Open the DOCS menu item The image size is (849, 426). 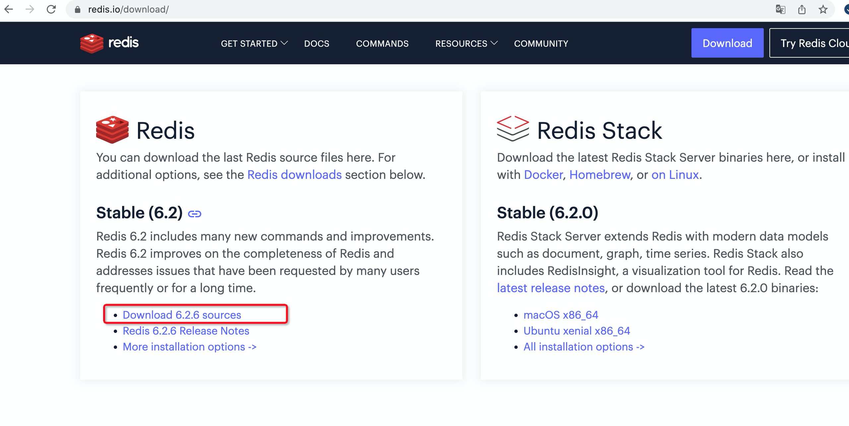tap(316, 43)
